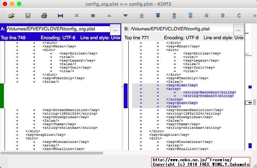This screenshot has height=168, width=257.
Task: Click '<string>Recovery</string>' in pane B
Action: [x=210, y=92]
